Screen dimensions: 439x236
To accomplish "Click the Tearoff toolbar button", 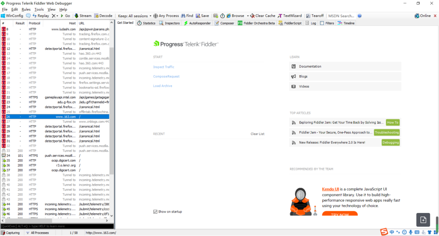I will (x=315, y=16).
